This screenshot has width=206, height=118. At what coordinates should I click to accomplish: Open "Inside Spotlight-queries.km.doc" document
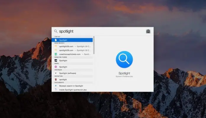click(72, 90)
